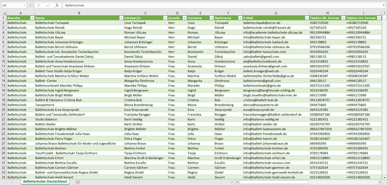Click the vertical scrollbar down arrow
Screen dimensions: 387x185
385,177
